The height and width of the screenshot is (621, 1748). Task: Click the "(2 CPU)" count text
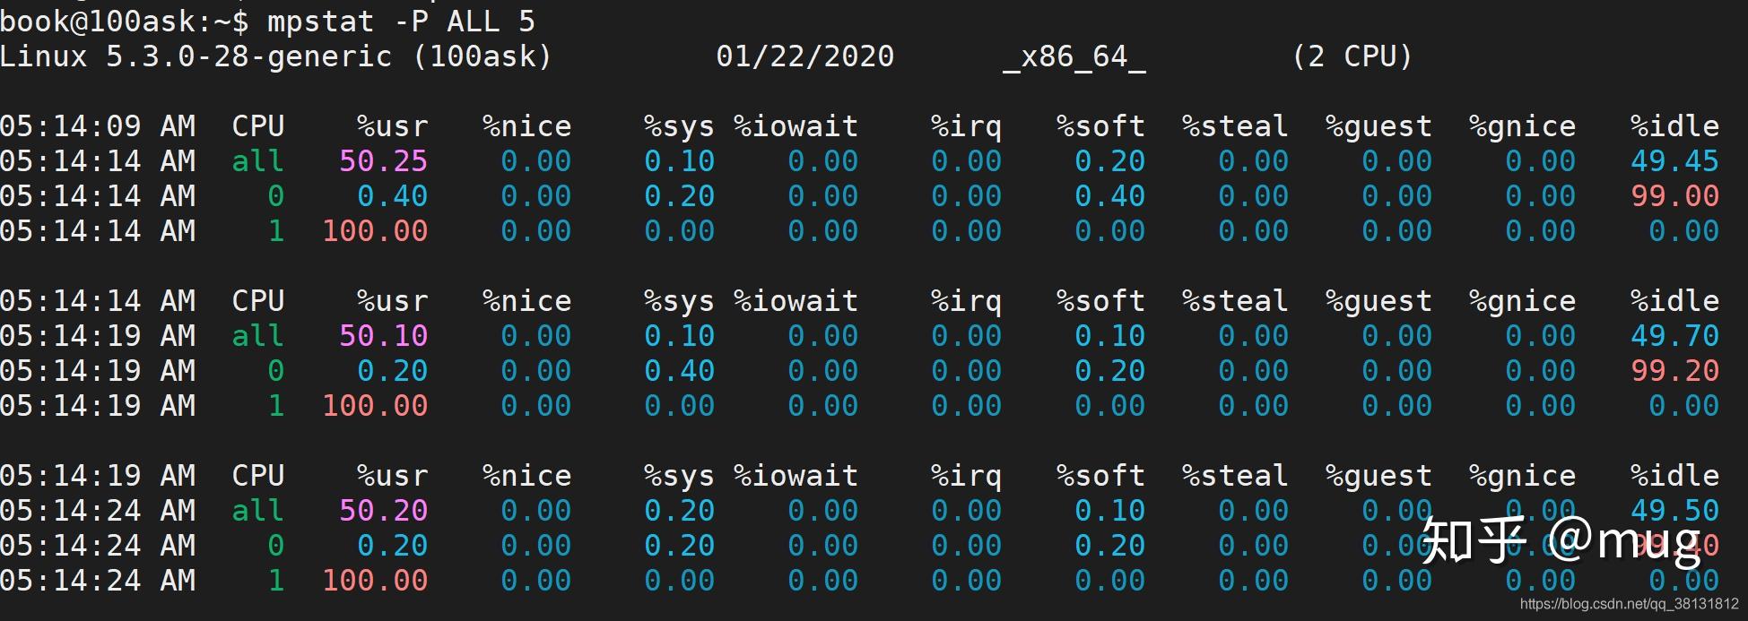pos(1352,57)
